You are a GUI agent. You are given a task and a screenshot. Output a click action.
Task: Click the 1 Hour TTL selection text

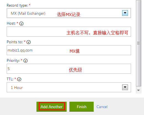click(17, 88)
